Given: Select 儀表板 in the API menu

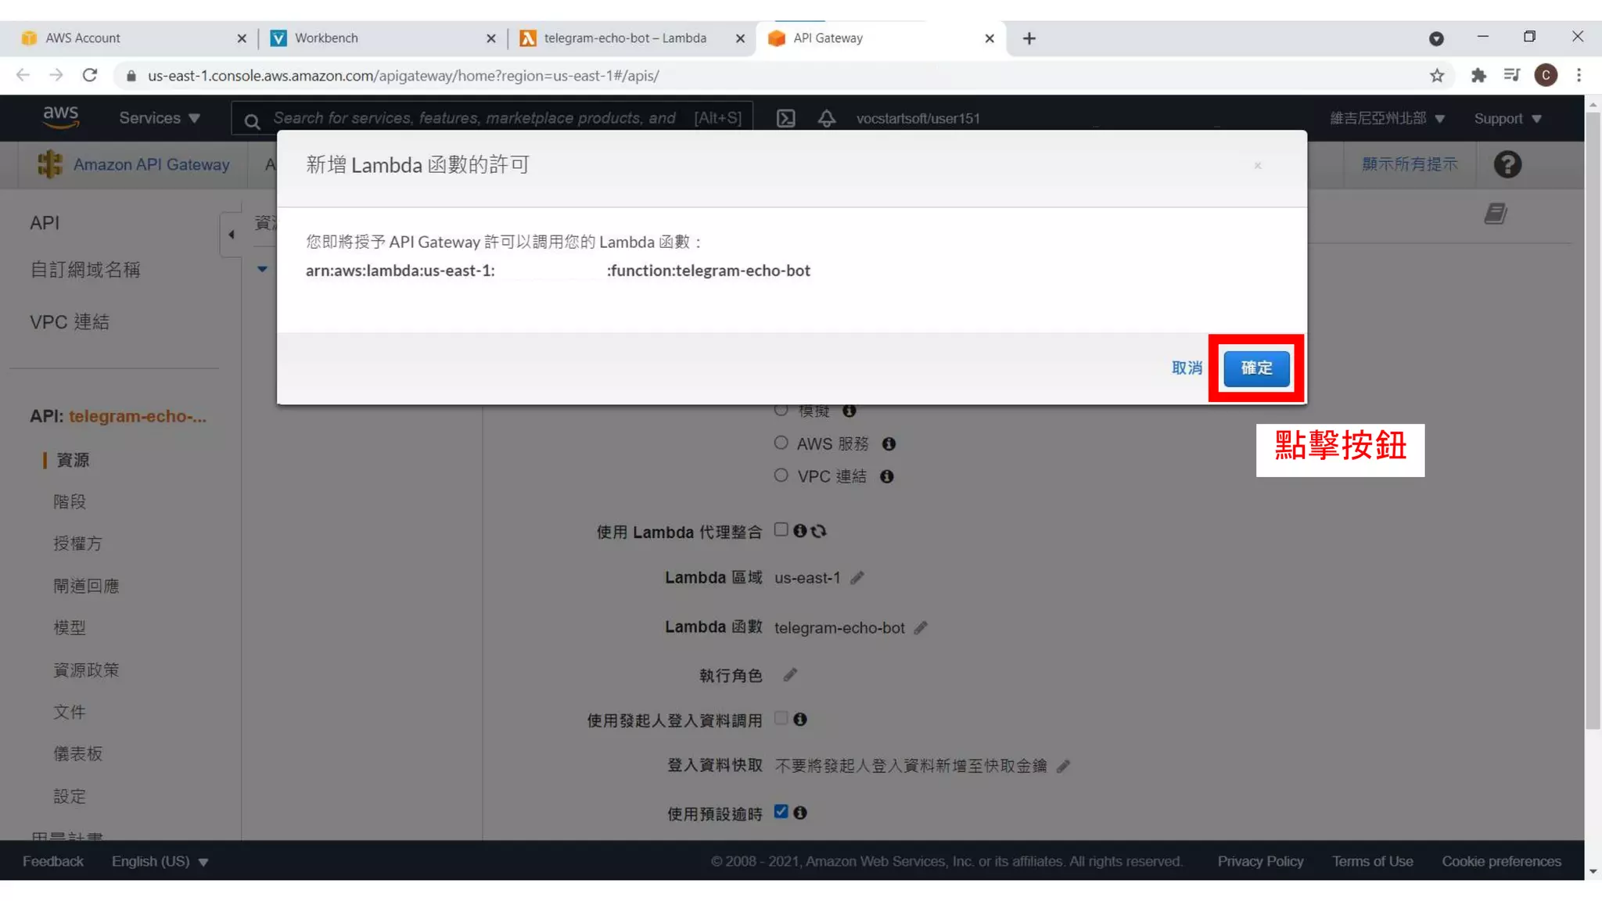Looking at the screenshot, I should tap(77, 754).
